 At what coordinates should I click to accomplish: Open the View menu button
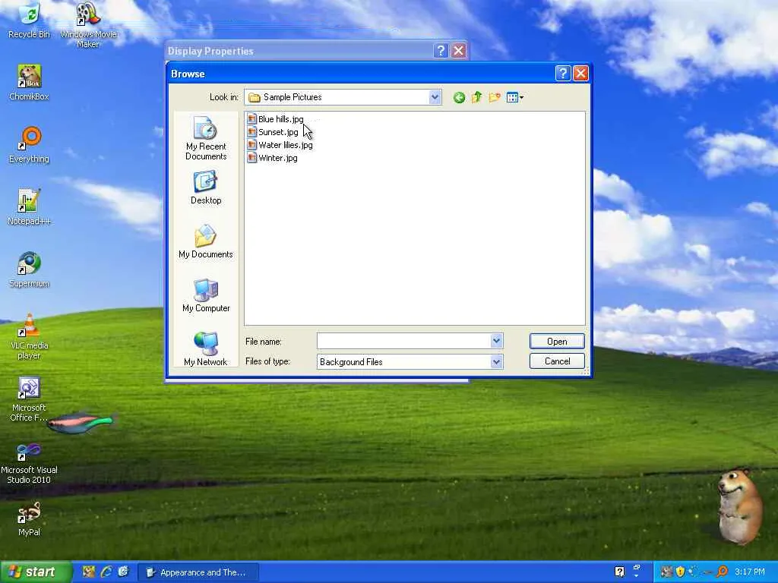(515, 98)
